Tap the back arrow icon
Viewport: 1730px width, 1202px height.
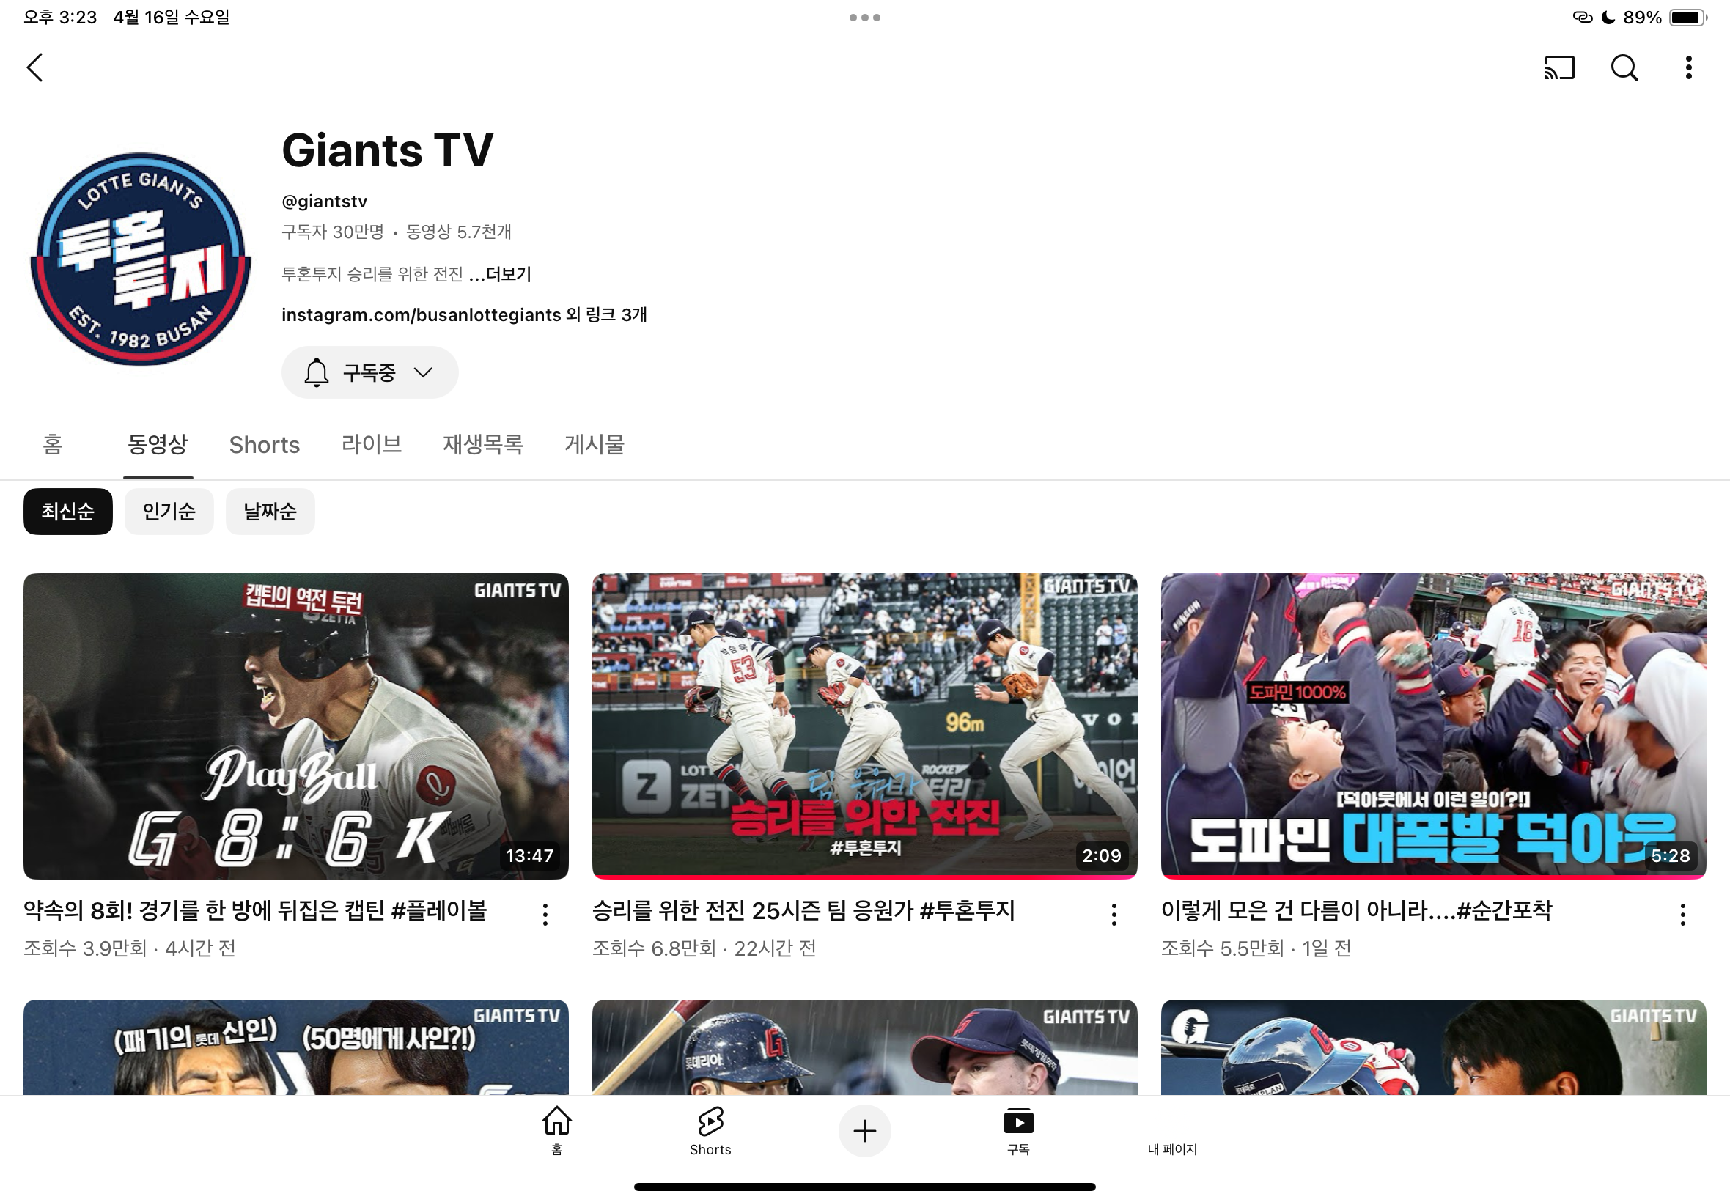click(35, 67)
